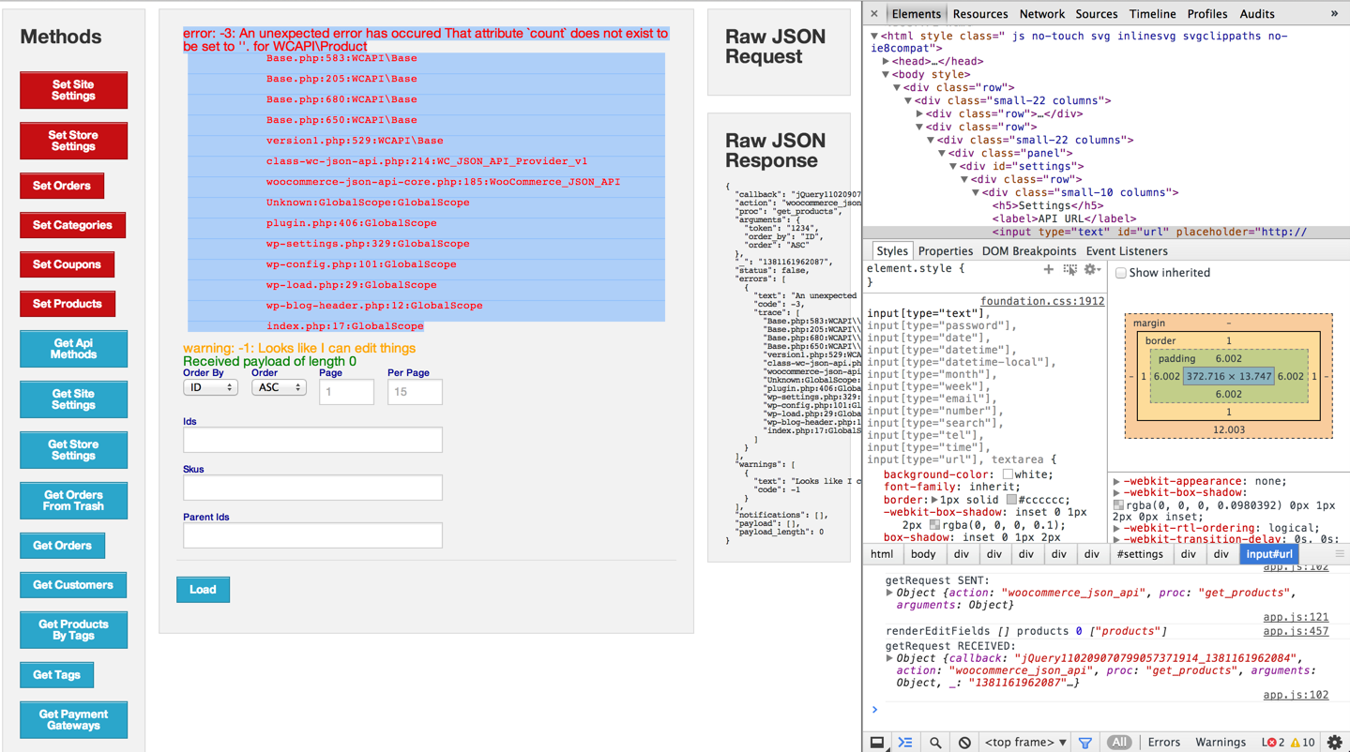The height and width of the screenshot is (752, 1350).
Task: Open the Profiles panel
Action: [1206, 14]
